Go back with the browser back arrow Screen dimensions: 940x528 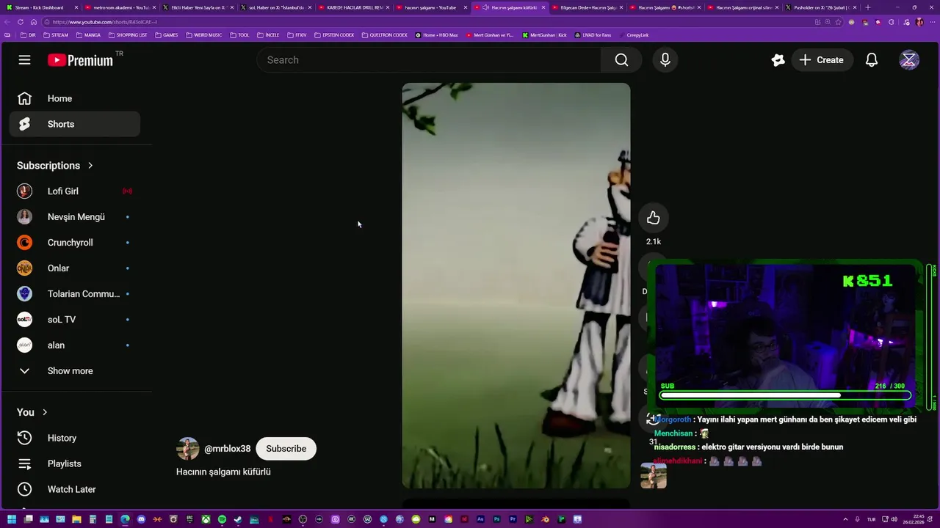(7, 22)
